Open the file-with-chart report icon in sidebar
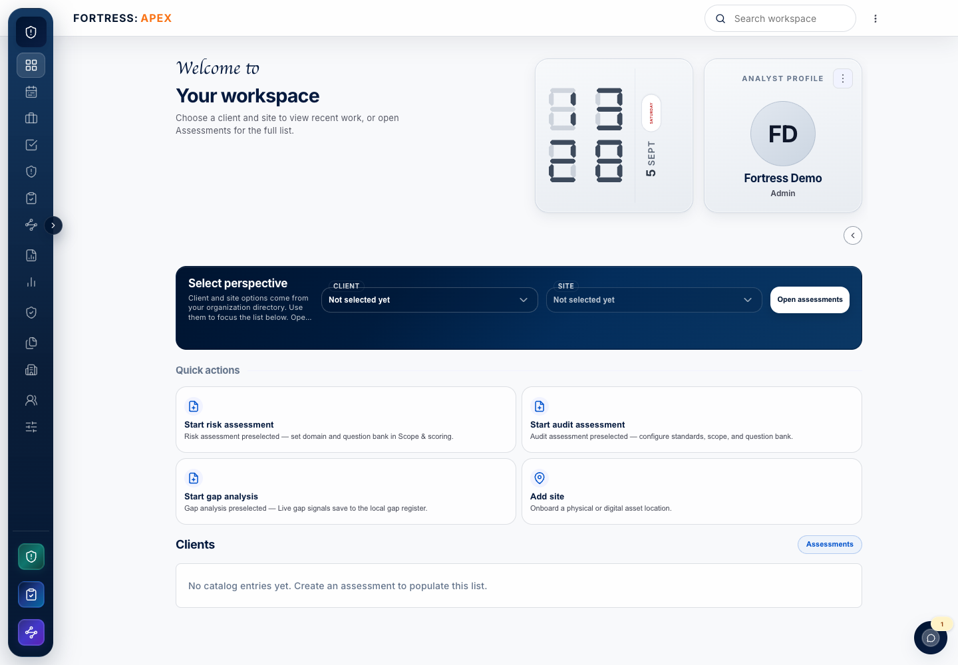This screenshot has height=665, width=958. click(x=31, y=255)
